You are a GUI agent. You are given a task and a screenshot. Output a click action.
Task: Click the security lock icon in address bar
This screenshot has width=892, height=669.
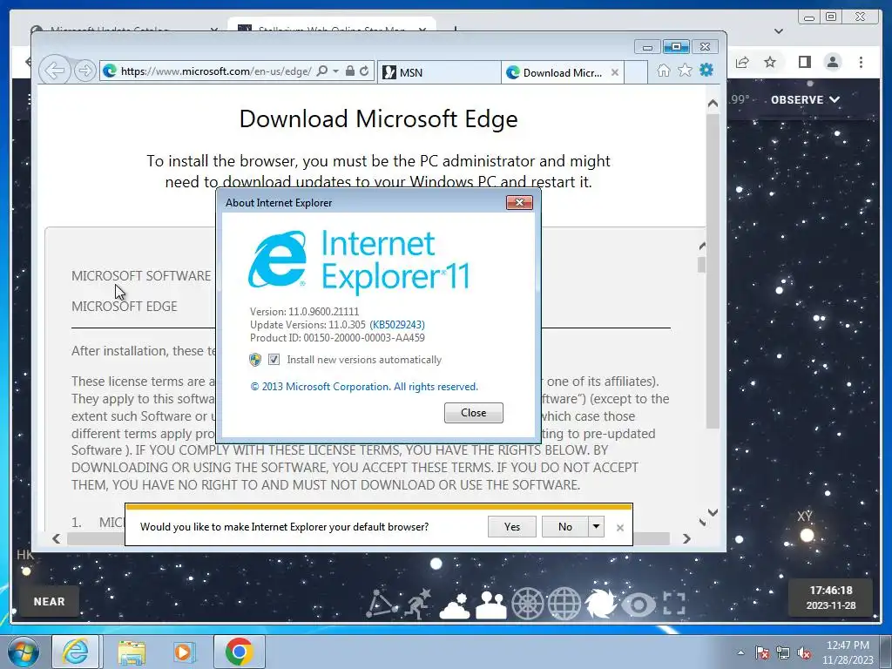(x=350, y=71)
